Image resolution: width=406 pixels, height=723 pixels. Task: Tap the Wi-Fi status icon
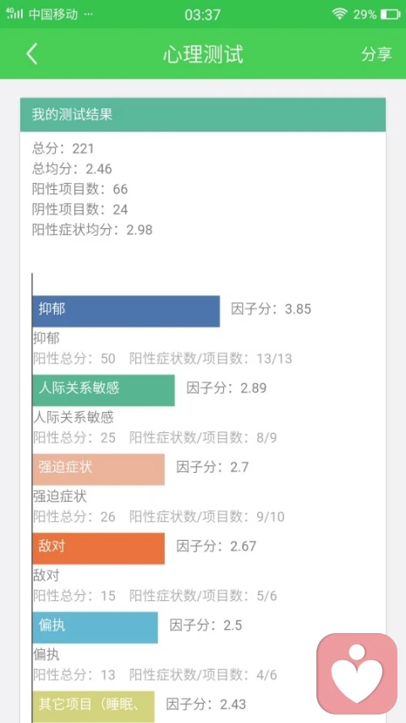339,14
